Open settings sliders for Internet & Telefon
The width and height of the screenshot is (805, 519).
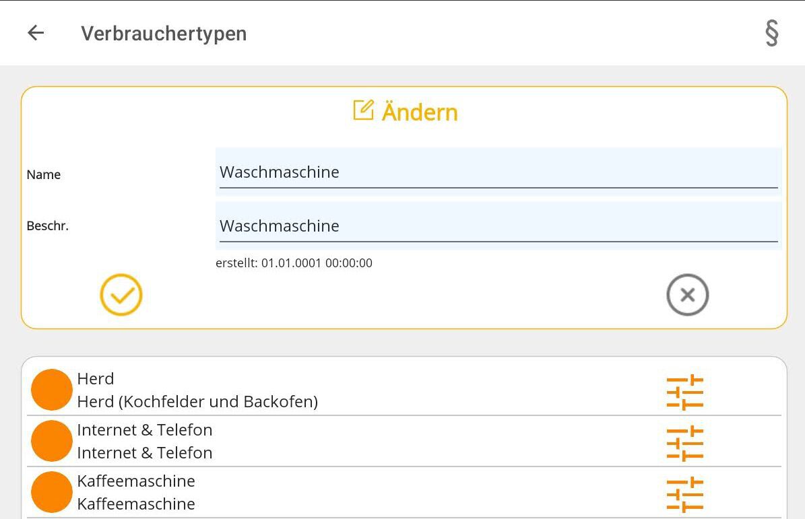[684, 443]
